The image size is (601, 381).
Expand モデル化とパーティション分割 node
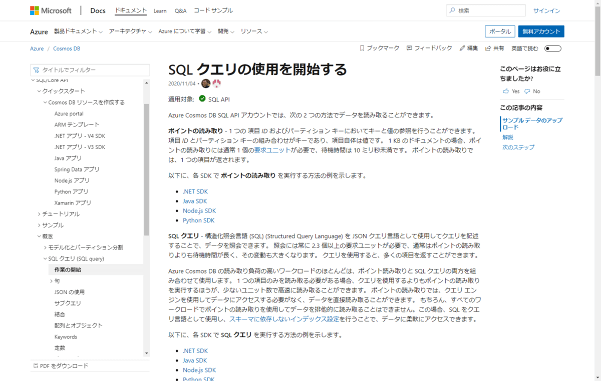(45, 247)
